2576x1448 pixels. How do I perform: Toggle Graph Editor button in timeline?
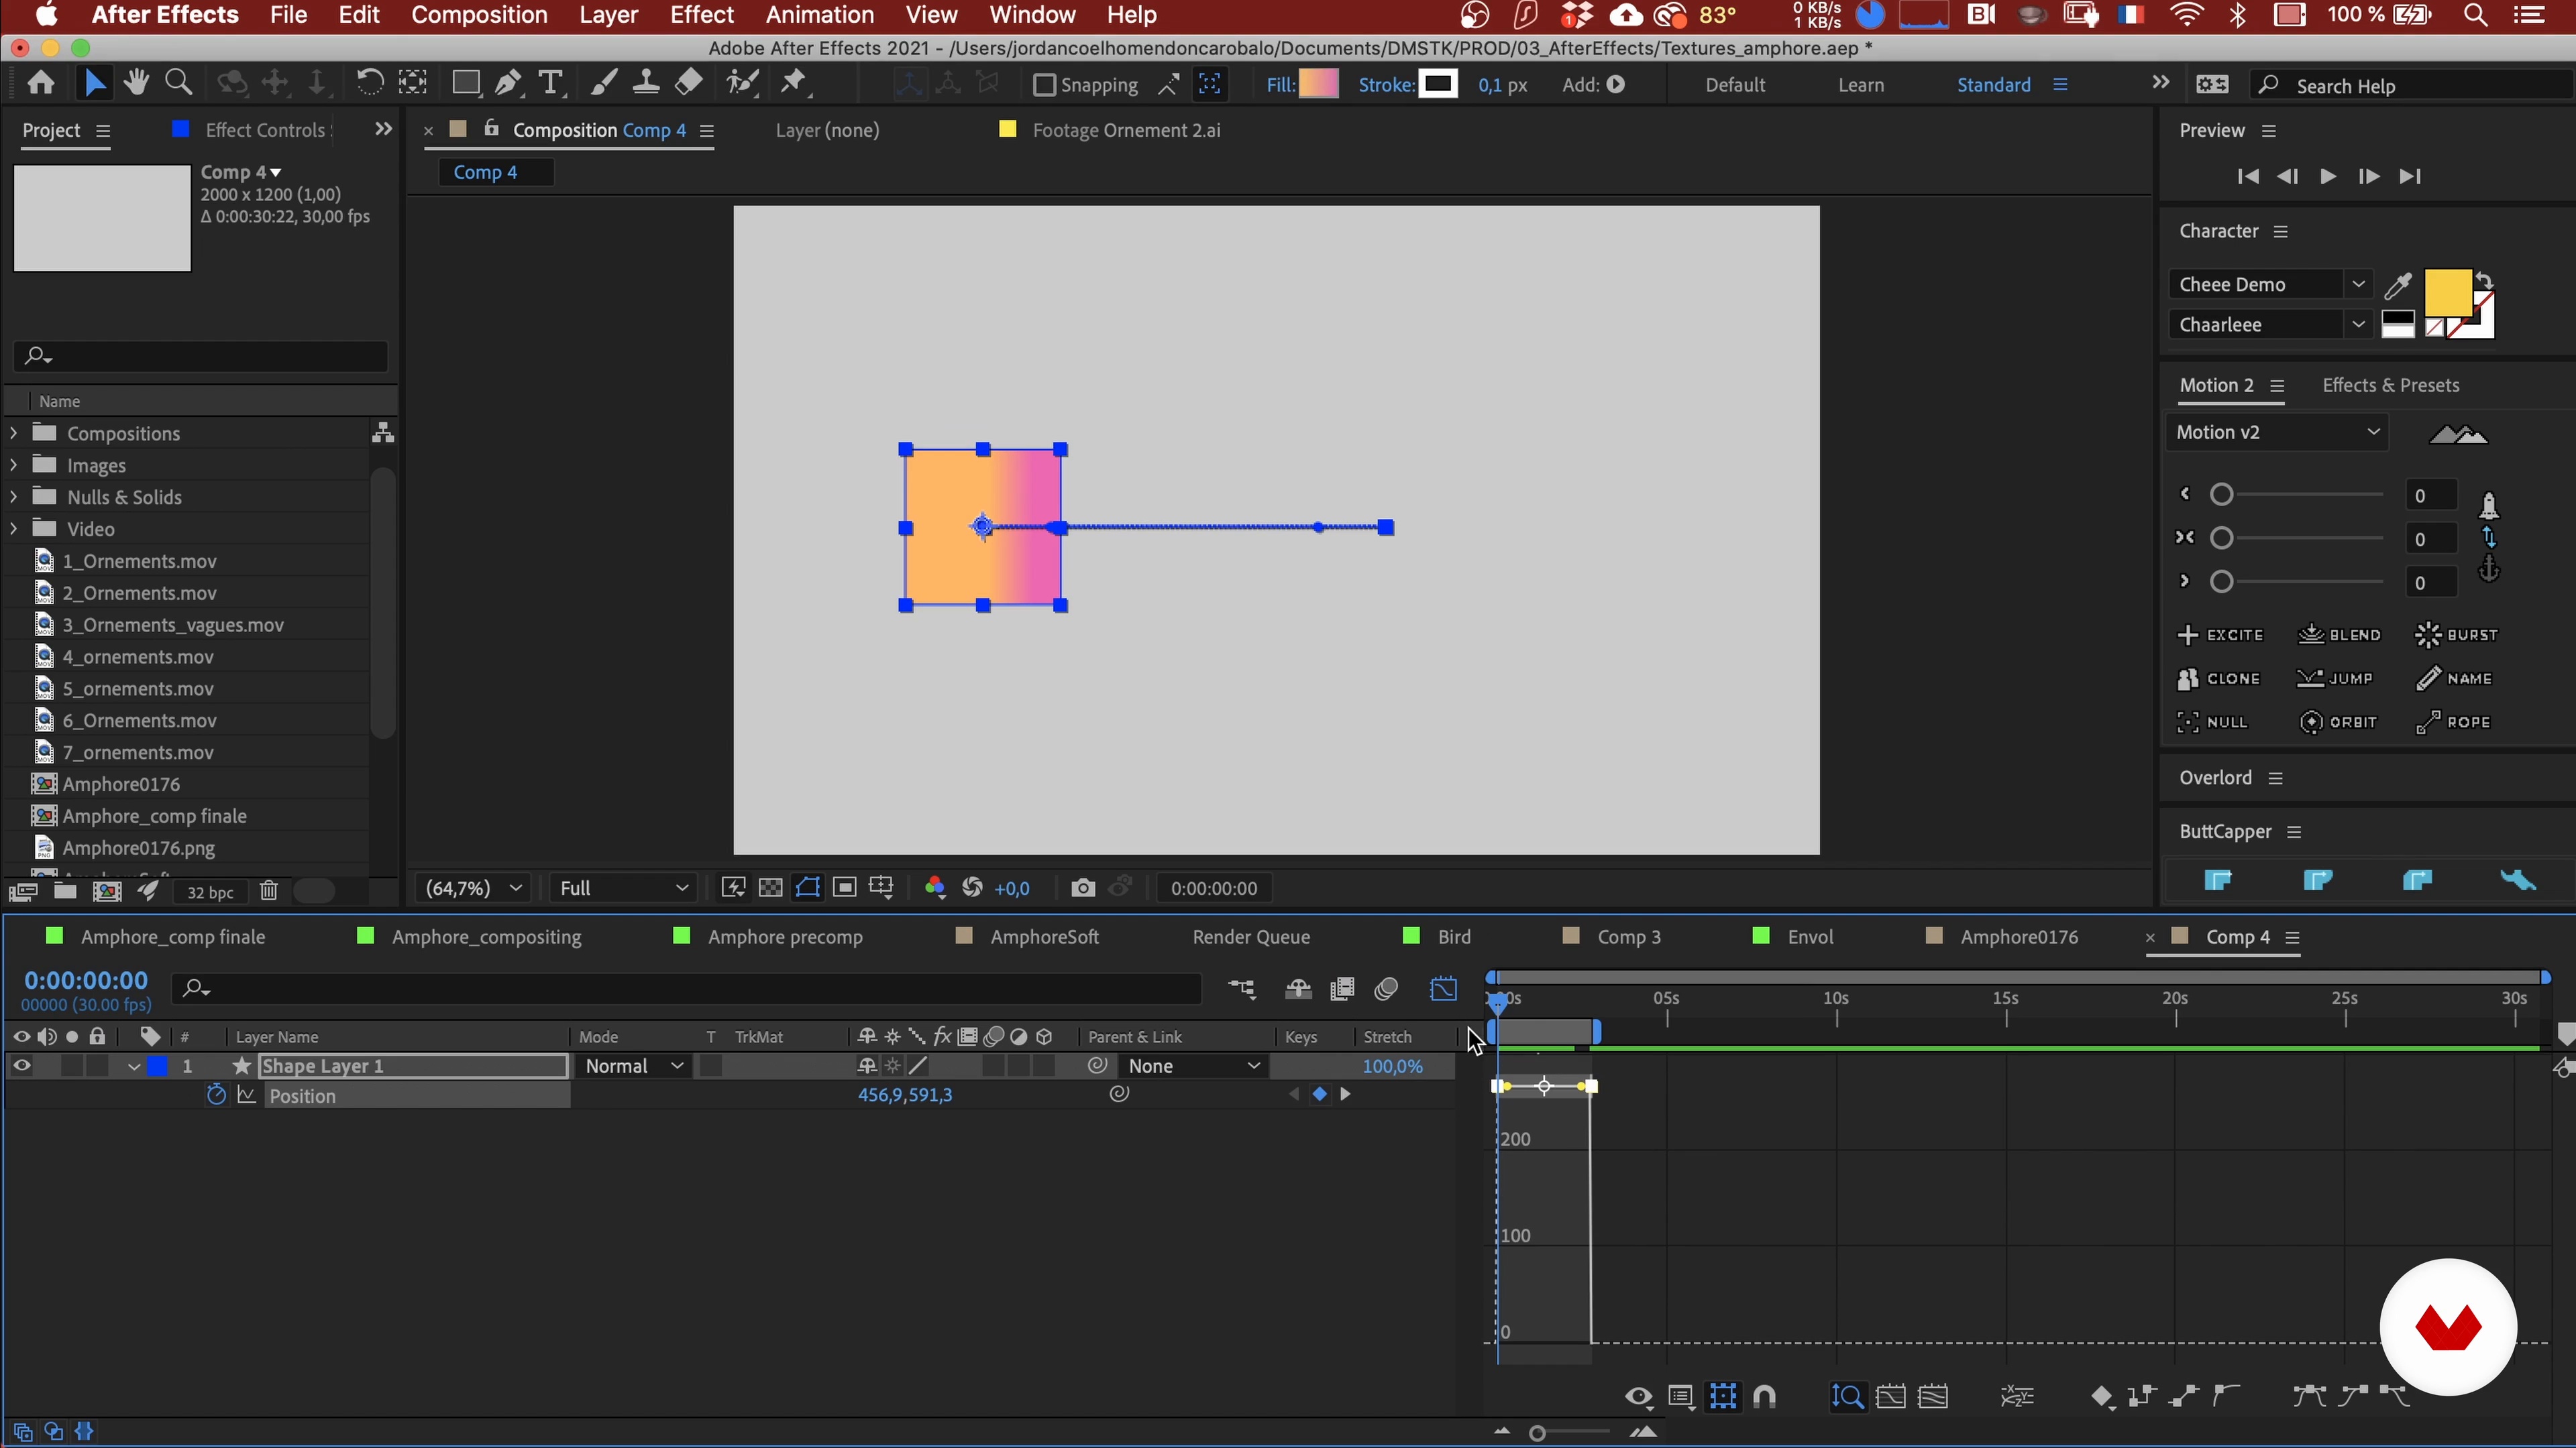[x=1443, y=989]
